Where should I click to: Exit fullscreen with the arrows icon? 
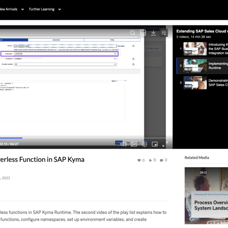tap(165, 144)
